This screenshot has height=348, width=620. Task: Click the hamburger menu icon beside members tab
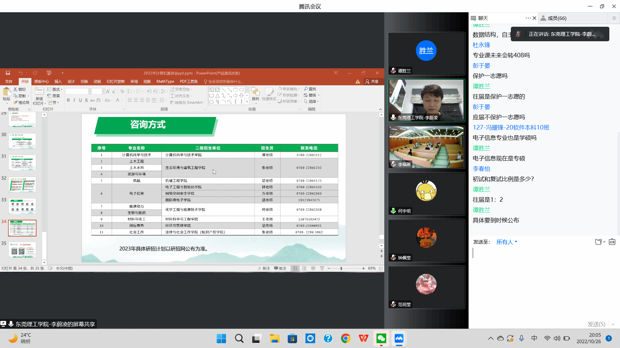(614, 18)
